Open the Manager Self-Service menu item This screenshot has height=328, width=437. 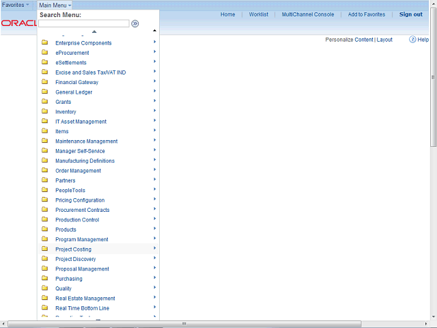[80, 151]
